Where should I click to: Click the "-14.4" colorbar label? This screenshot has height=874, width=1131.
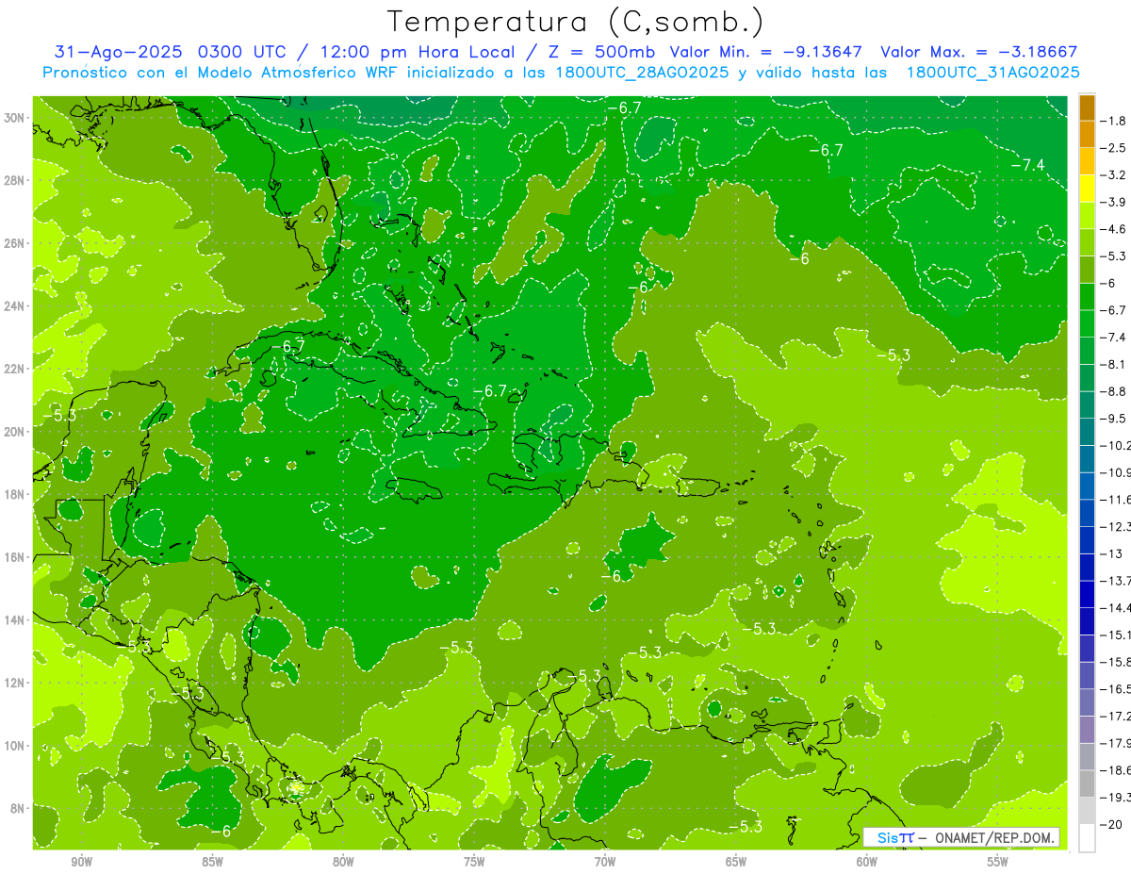coord(1117,608)
